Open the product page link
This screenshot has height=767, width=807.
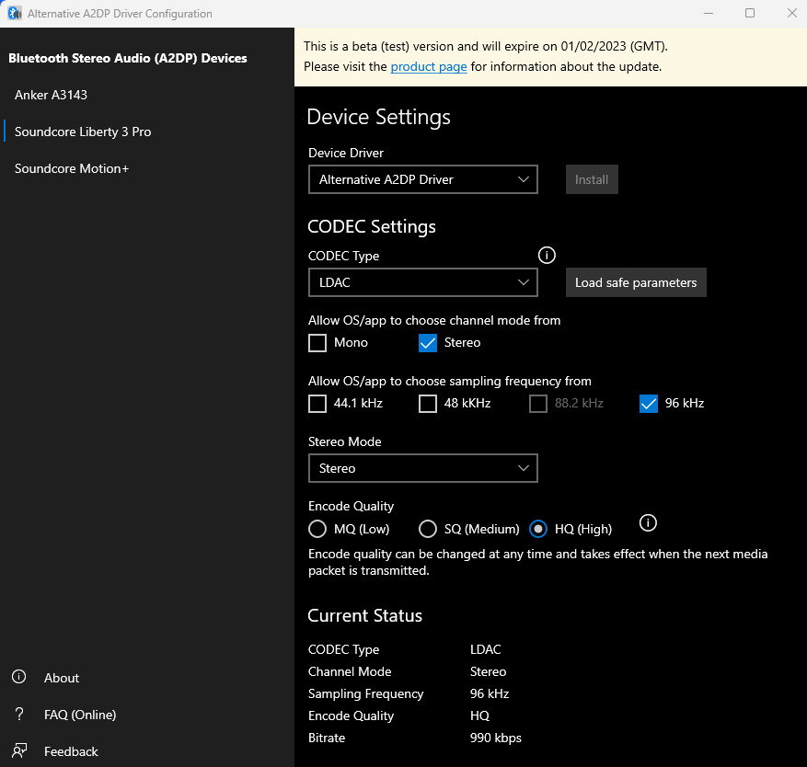[428, 66]
